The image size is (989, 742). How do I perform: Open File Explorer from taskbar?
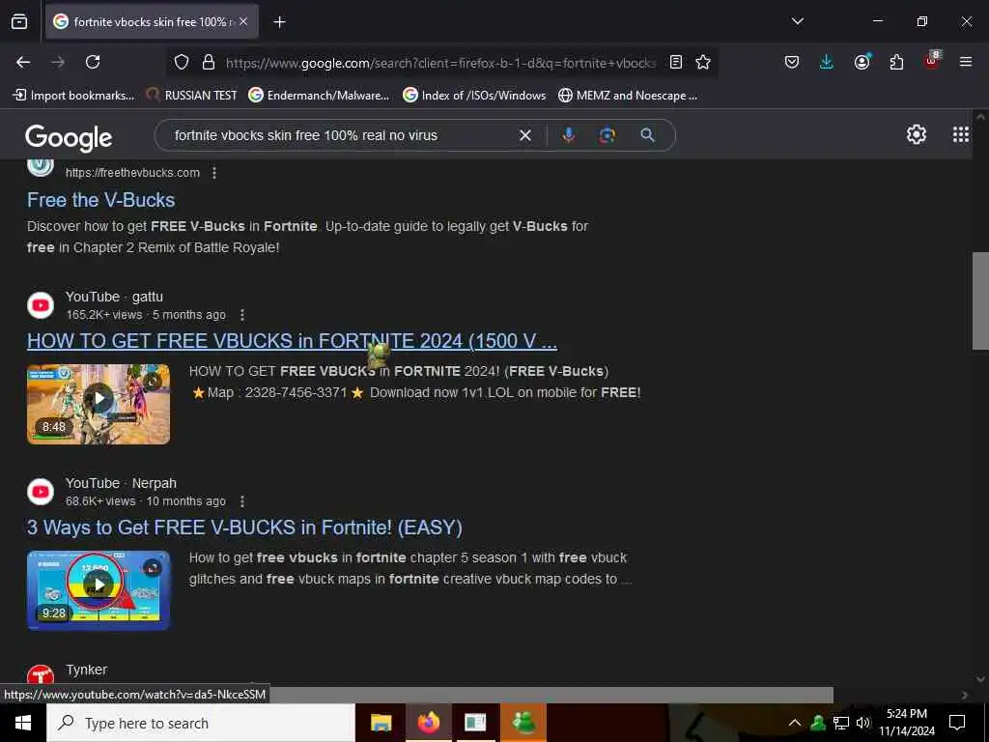[x=381, y=723]
